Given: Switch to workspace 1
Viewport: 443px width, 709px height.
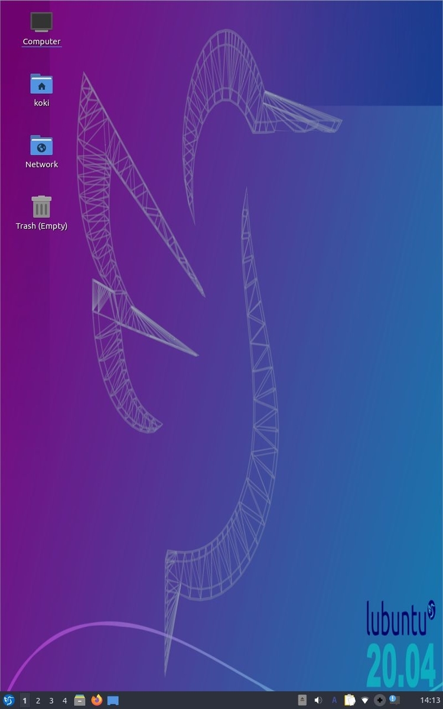Looking at the screenshot, I should pos(25,701).
